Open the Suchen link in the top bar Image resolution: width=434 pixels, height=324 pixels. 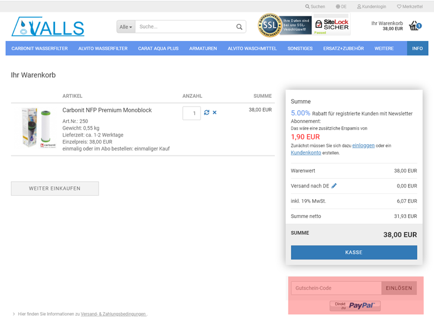[315, 6]
